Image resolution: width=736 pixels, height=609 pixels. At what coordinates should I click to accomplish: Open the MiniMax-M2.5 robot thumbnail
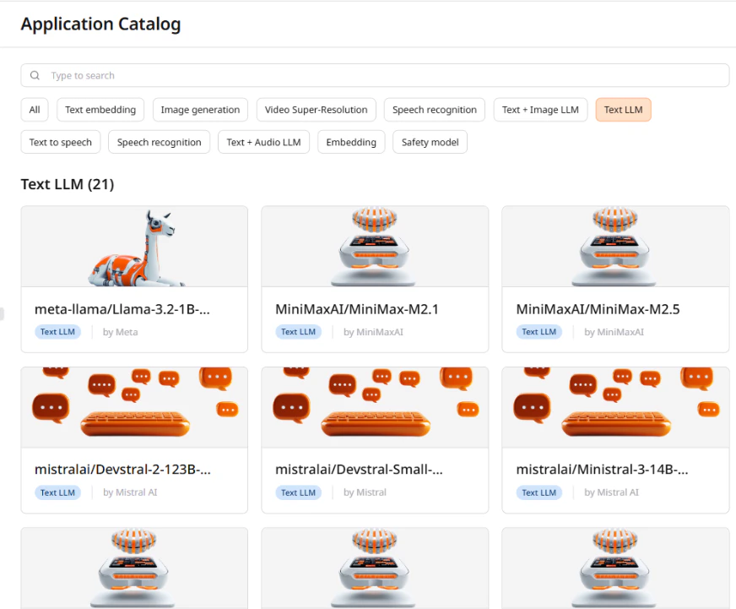615,247
